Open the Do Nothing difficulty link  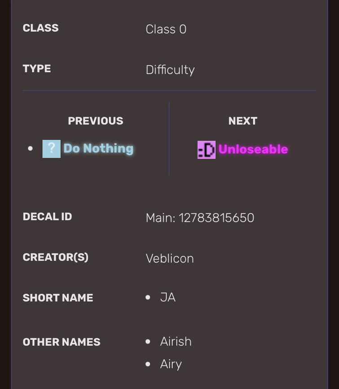click(98, 148)
